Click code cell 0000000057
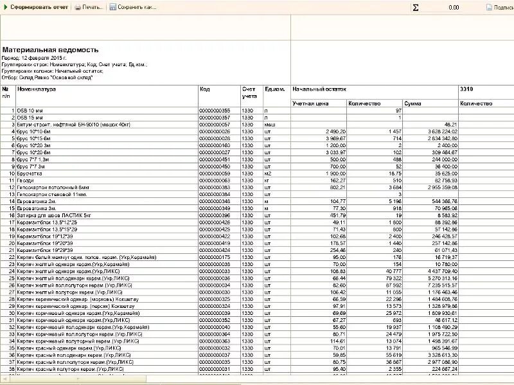 (219, 125)
